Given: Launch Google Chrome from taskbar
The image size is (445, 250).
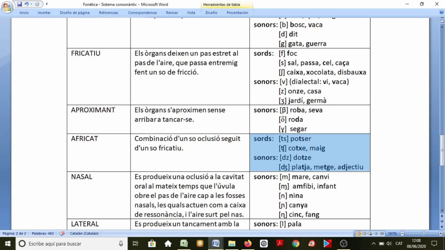Looking at the screenshot, I should [x=296, y=243].
